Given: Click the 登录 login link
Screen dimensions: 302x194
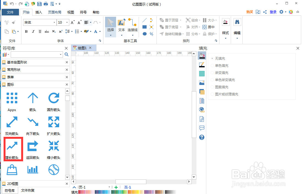Looking at the screenshot, I should point(273,12).
